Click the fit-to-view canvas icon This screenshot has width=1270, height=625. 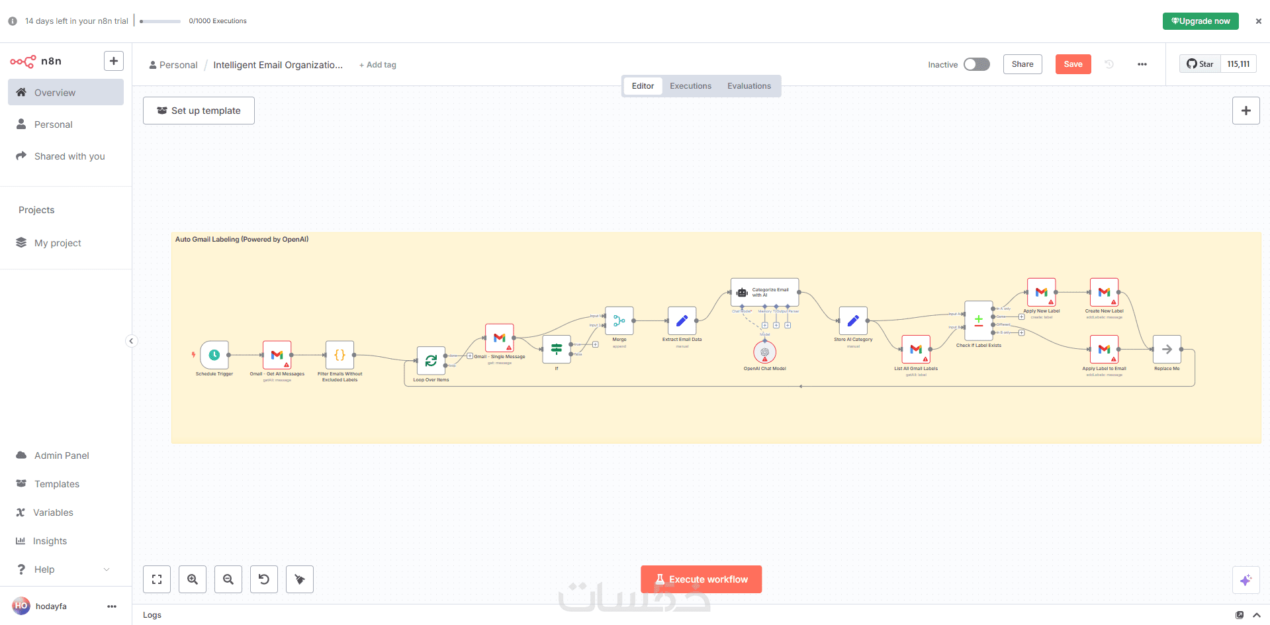[157, 579]
